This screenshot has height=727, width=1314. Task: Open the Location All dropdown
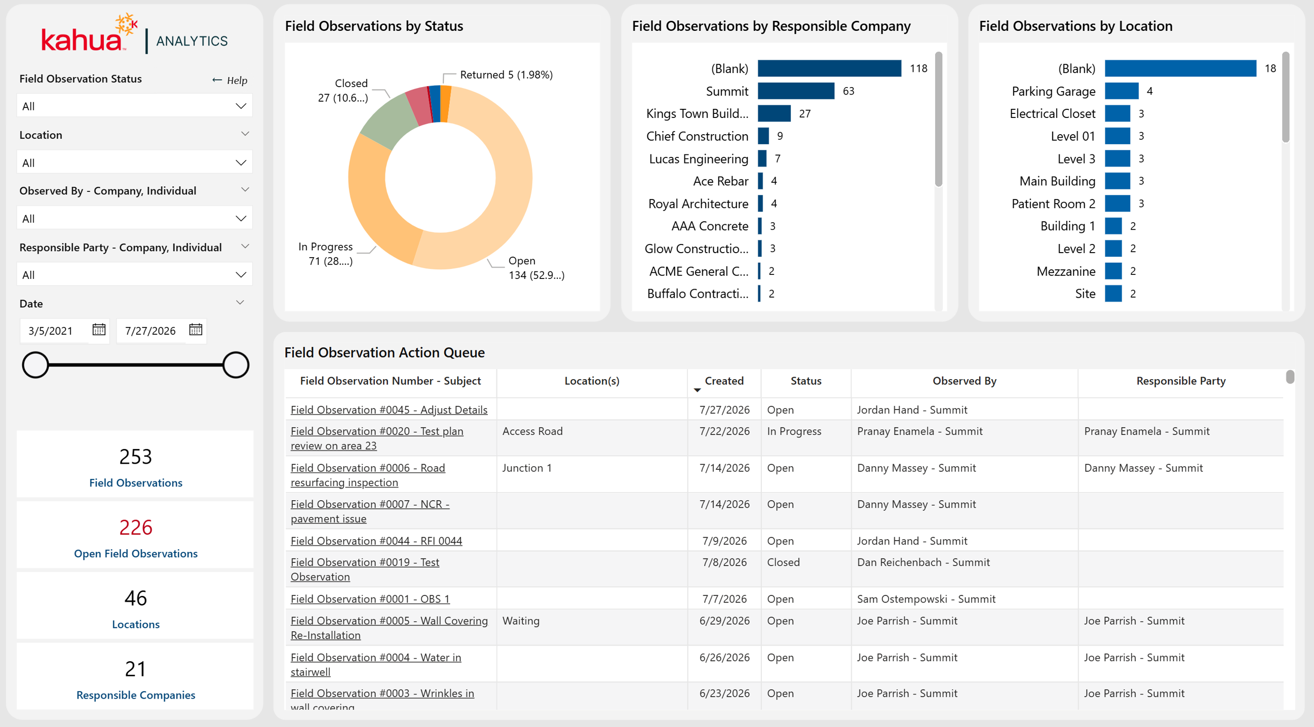pyautogui.click(x=135, y=163)
